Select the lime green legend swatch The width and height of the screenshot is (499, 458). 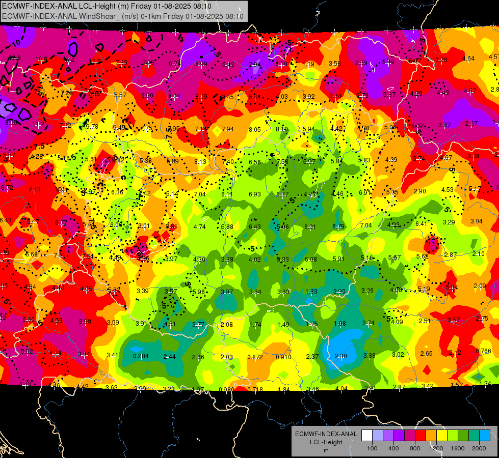pos(453,436)
